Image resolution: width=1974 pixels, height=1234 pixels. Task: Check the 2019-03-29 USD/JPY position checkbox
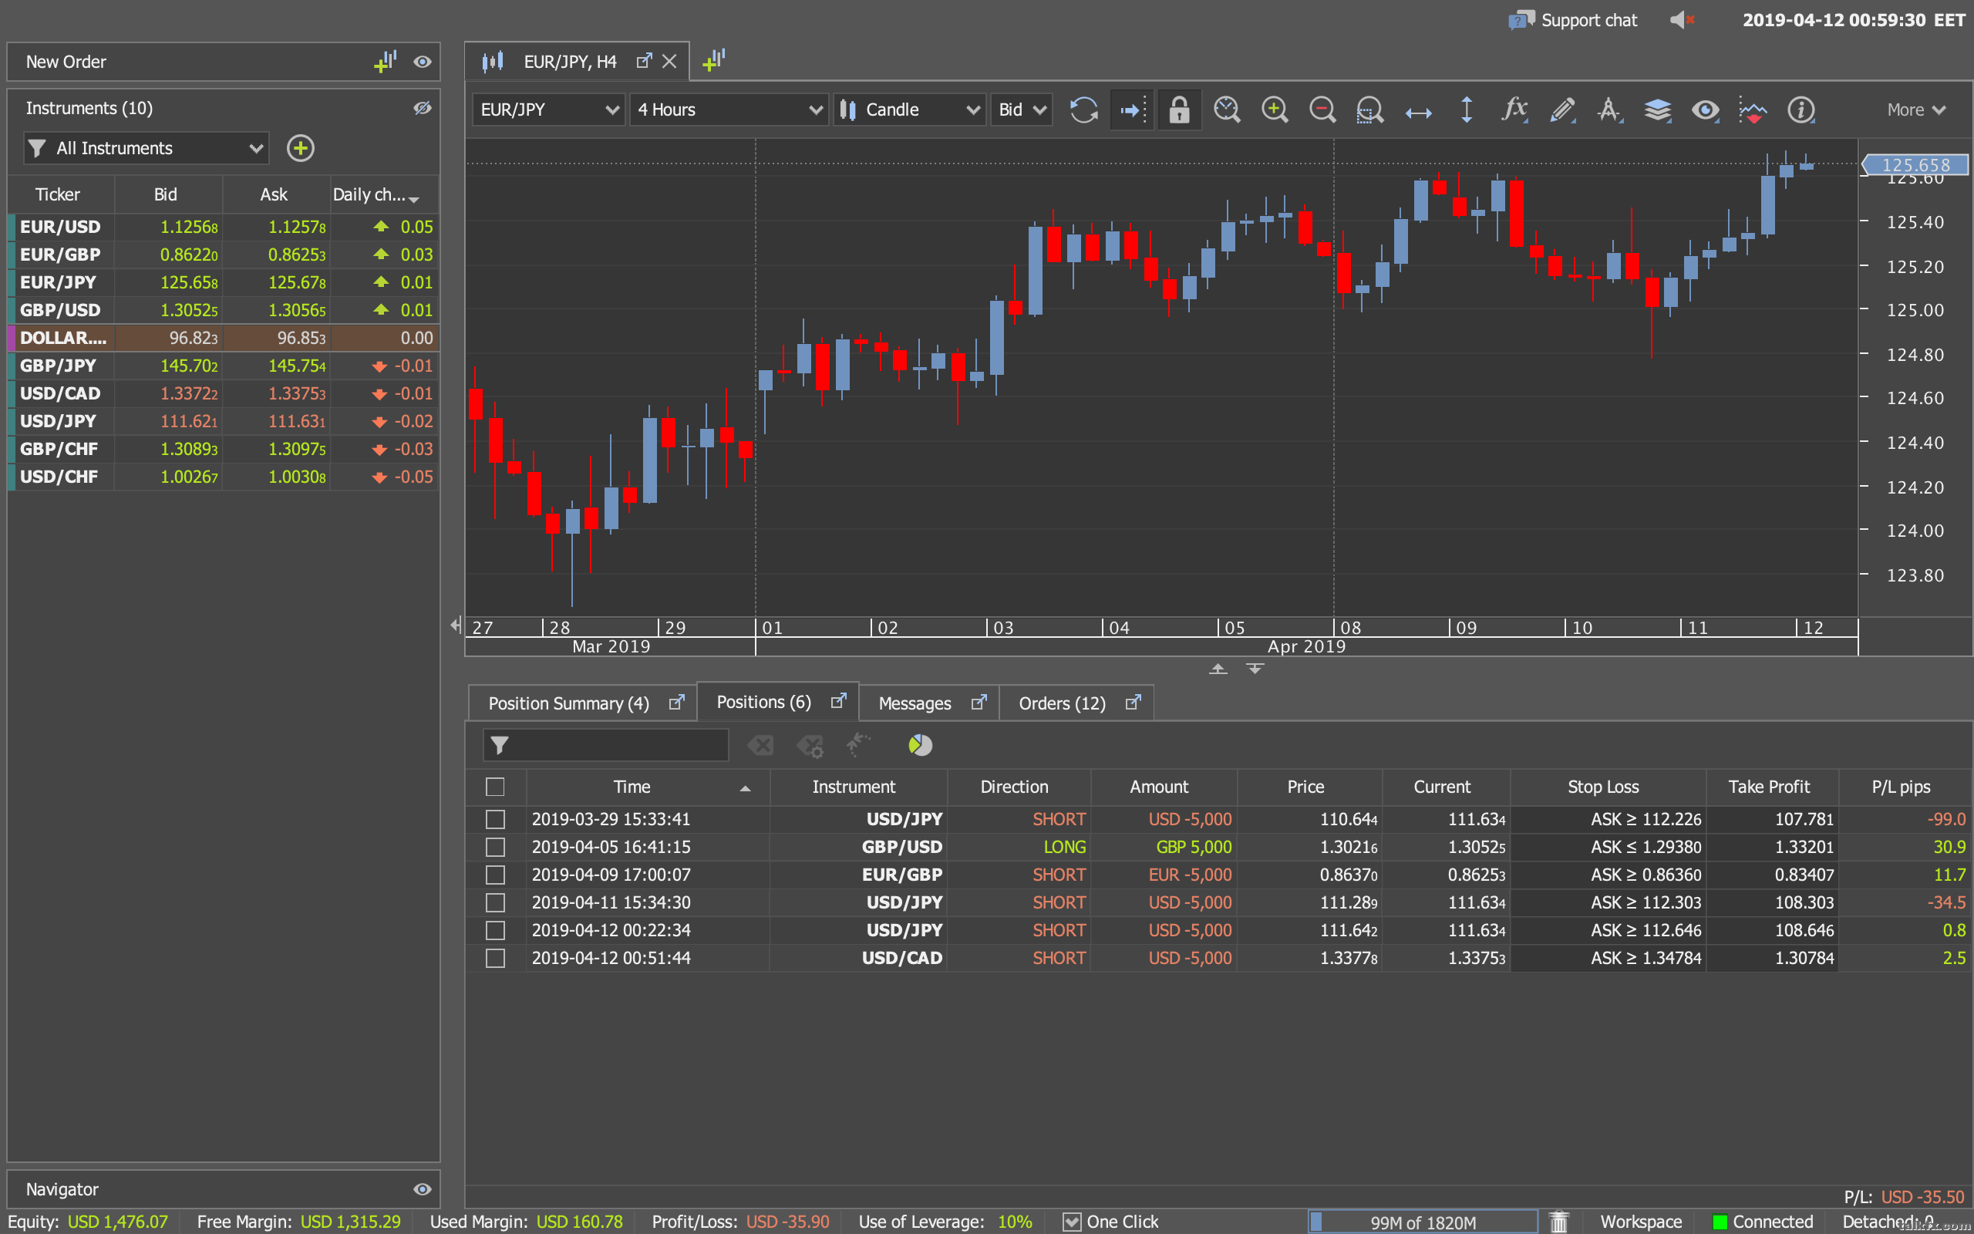coord(494,818)
